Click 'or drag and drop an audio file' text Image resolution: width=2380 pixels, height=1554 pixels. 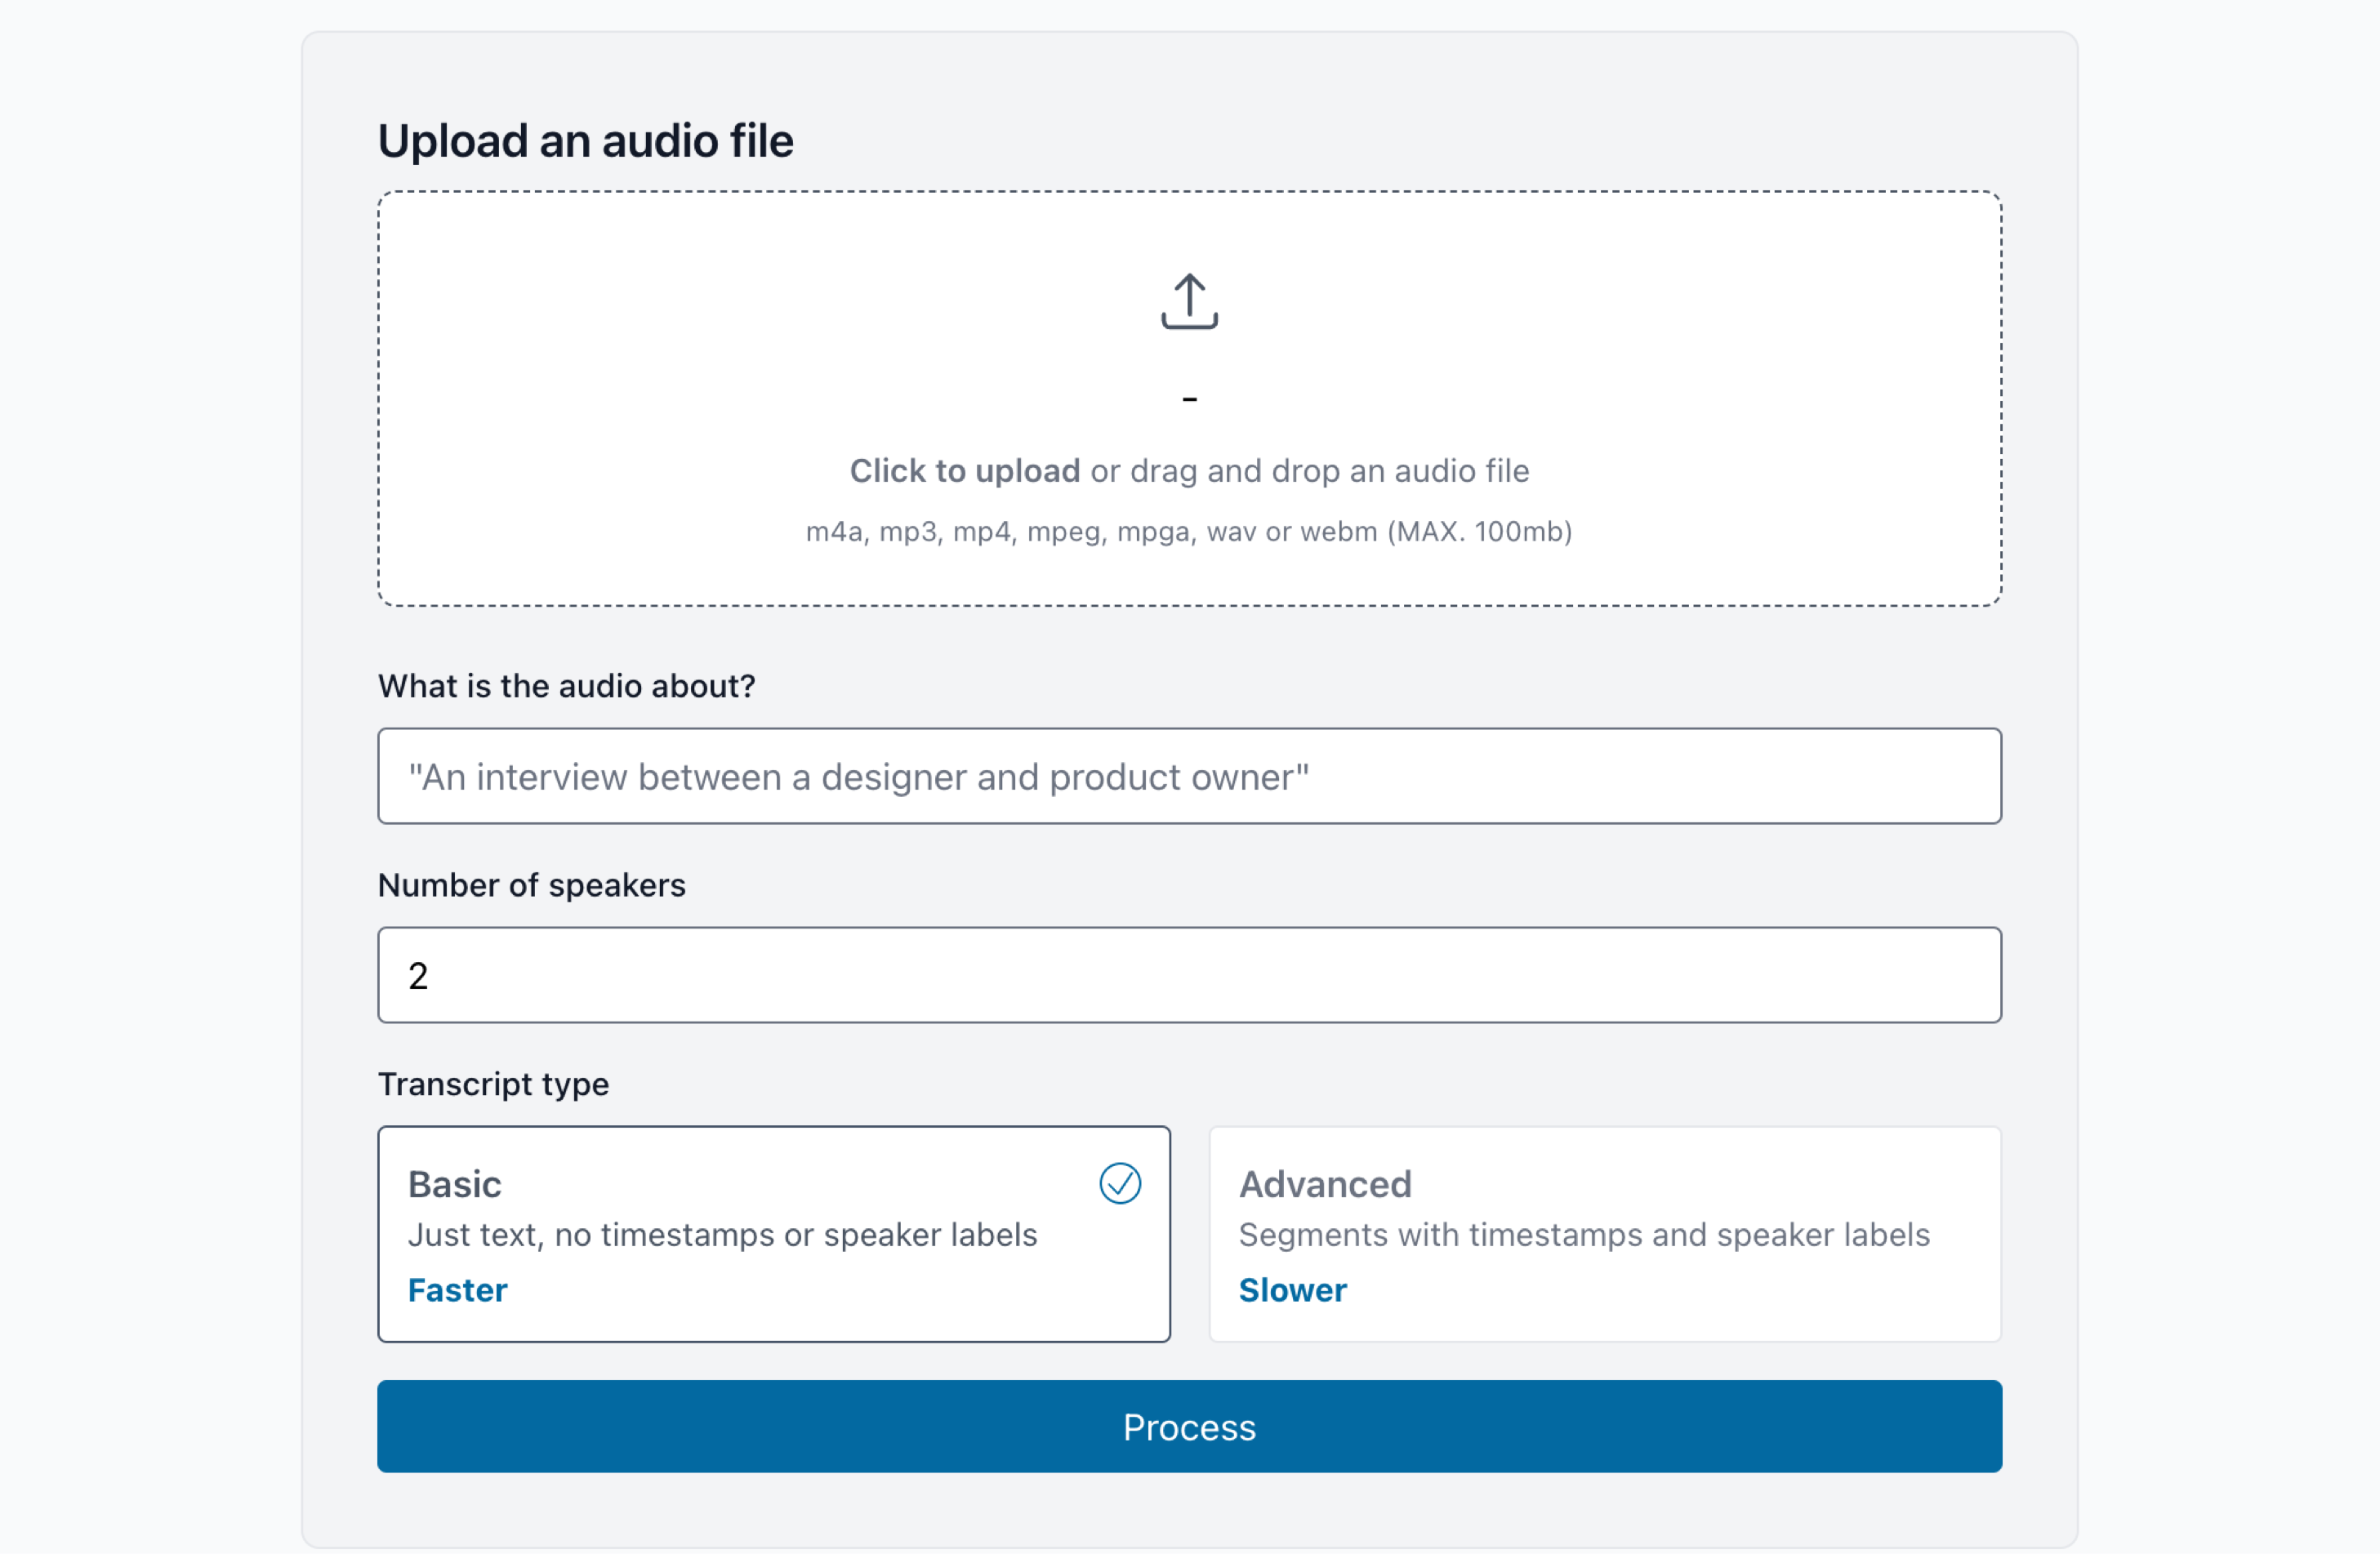click(1310, 471)
